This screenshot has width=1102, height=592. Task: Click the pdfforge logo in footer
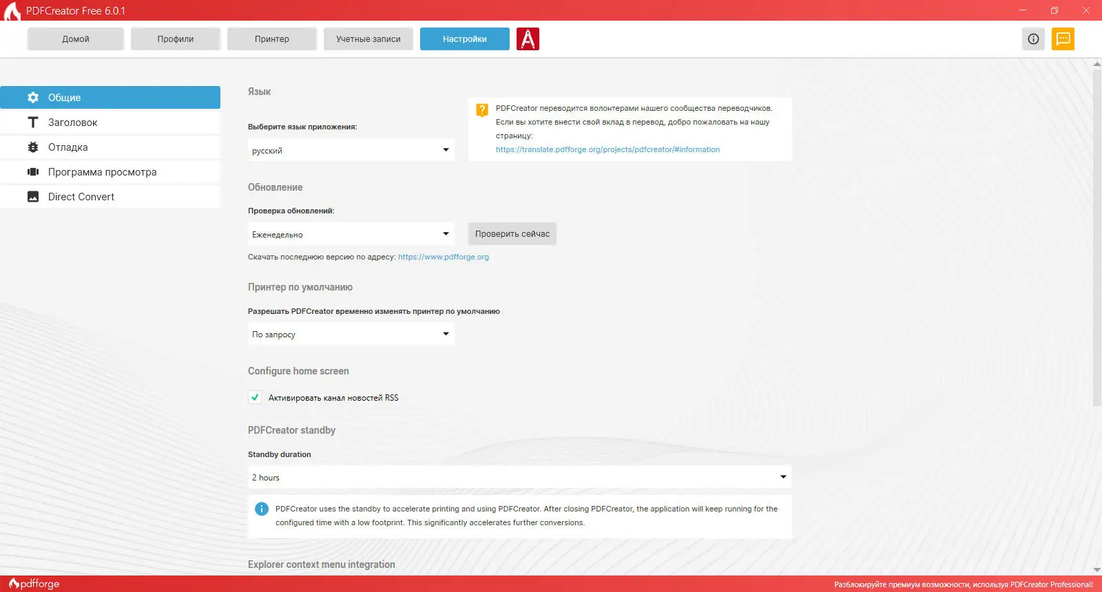pos(34,584)
